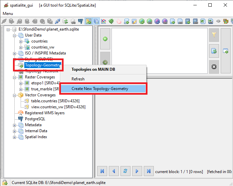
Task: Select the PostgreSQL tree item
Action: 35,119
